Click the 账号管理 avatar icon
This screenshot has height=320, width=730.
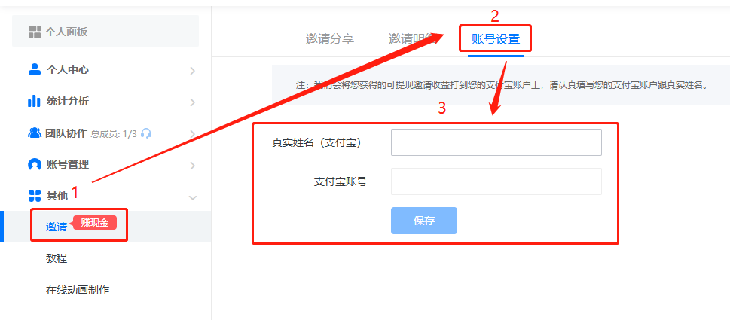[x=35, y=165]
